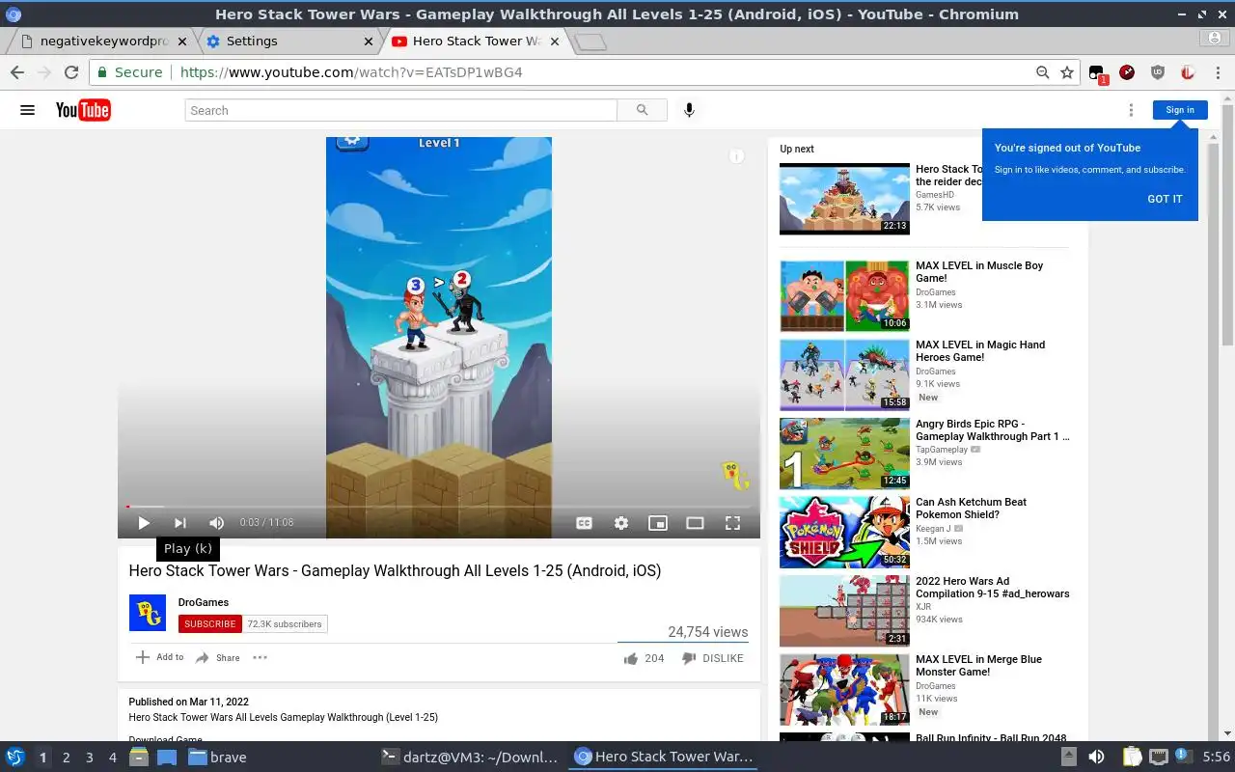1235x772 pixels.
Task: Toggle closed captions in player
Action: click(x=584, y=523)
